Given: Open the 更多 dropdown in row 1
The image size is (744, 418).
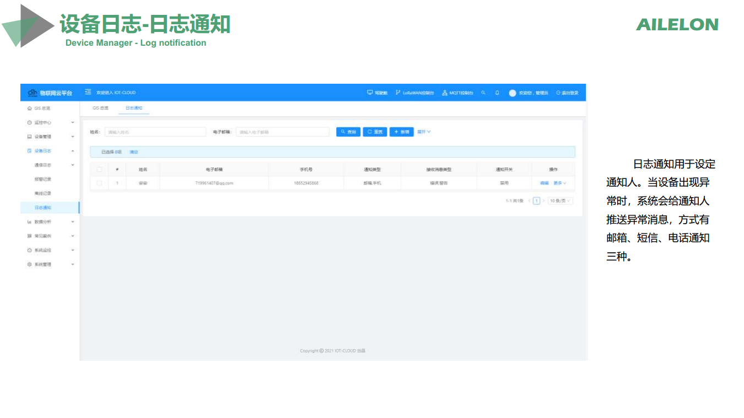Looking at the screenshot, I should (x=560, y=183).
